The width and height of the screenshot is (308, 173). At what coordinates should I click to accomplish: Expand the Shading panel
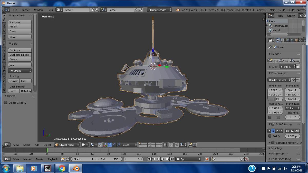point(276,148)
